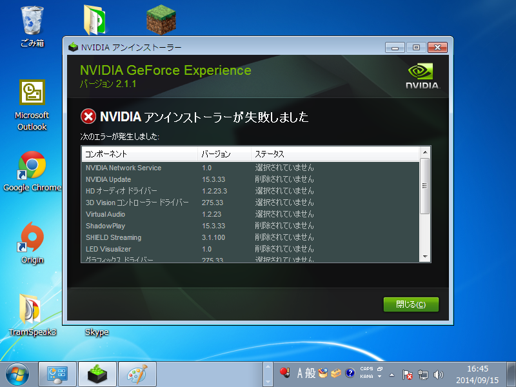Click the red ball tray icon
Image resolution: width=516 pixels, height=387 pixels.
click(x=284, y=373)
